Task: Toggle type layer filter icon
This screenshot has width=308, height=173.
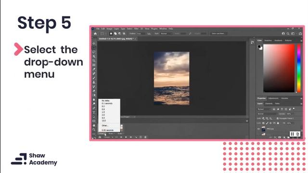Action: coord(282,109)
